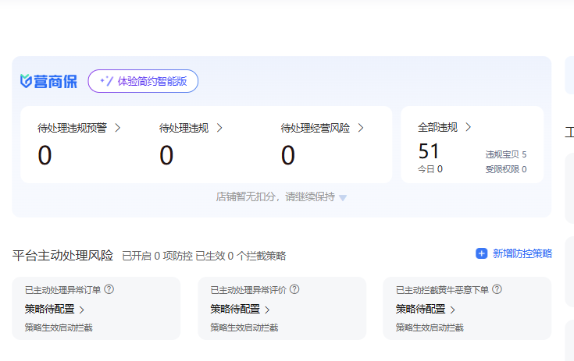Click the help icon beside 已主动处理异常订单

109,289
